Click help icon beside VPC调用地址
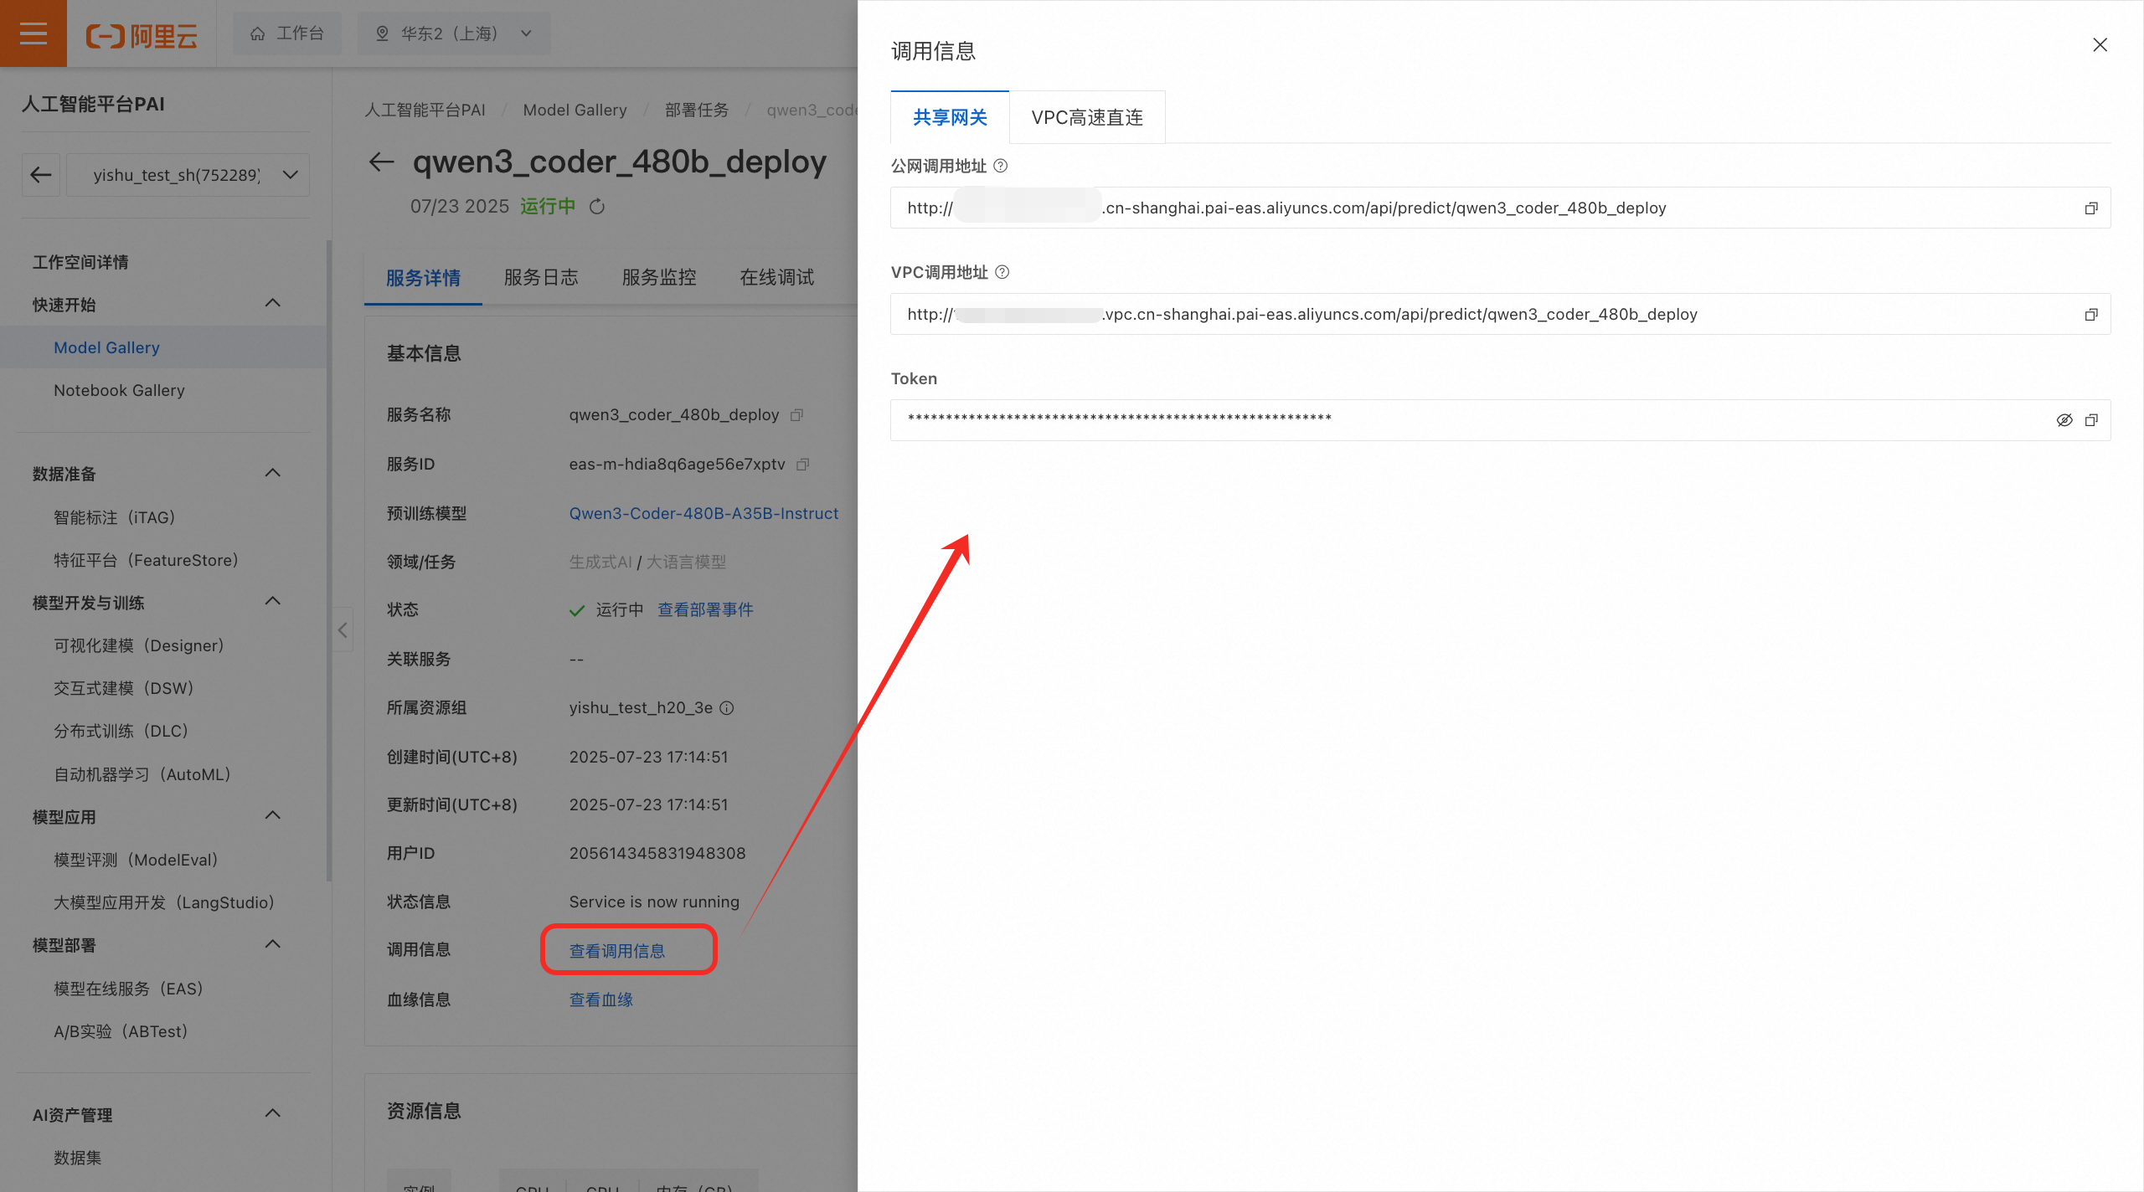The height and width of the screenshot is (1192, 2144). click(x=1002, y=272)
